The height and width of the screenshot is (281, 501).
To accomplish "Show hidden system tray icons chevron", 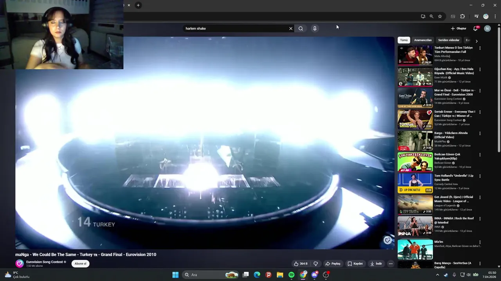I will (x=438, y=275).
